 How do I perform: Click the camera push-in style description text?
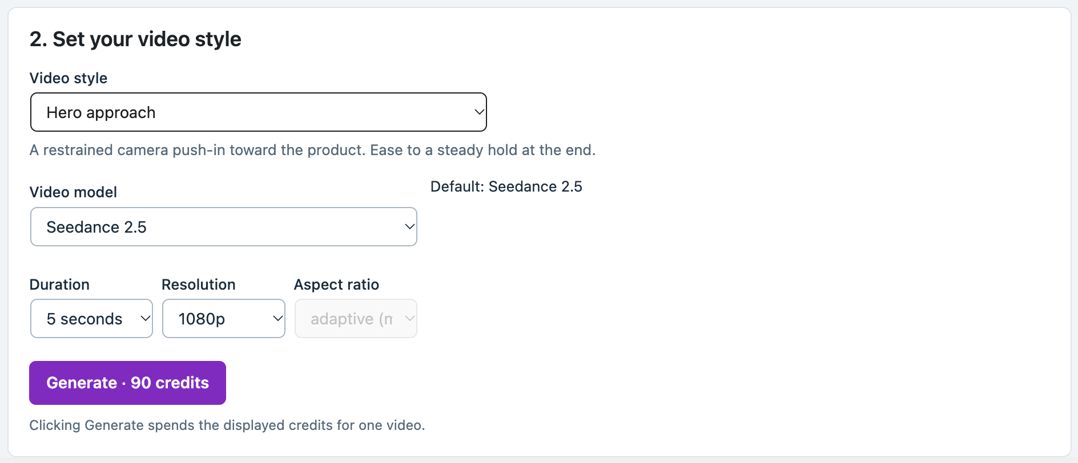[312, 150]
